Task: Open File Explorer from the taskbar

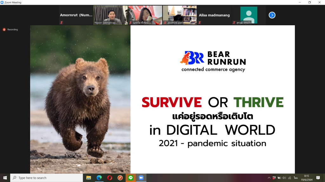Action: 89,178
